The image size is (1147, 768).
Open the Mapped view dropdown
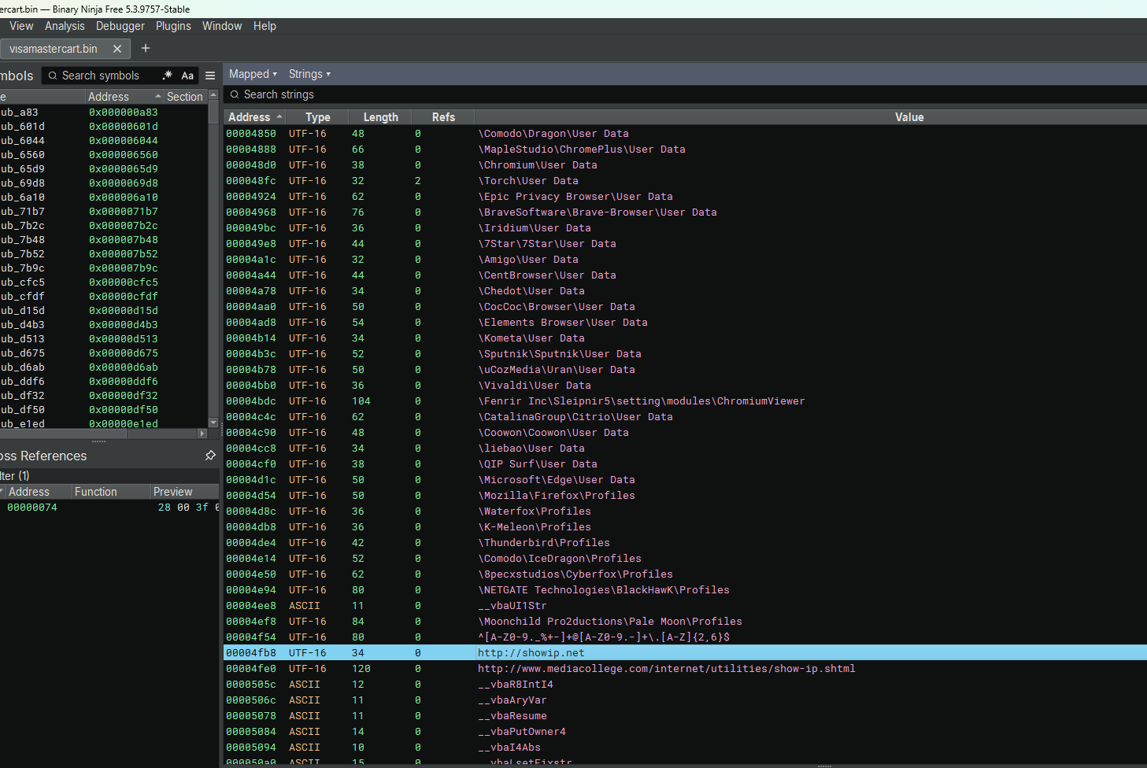253,74
